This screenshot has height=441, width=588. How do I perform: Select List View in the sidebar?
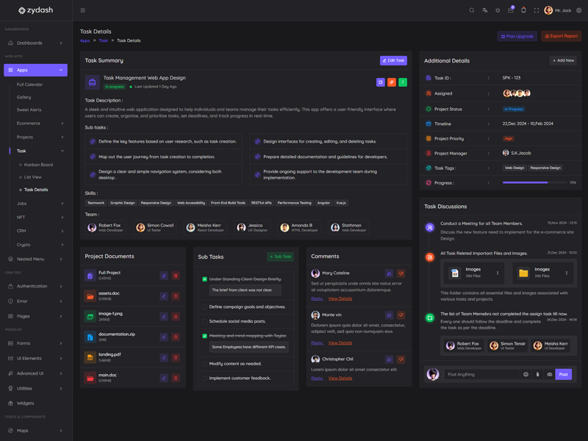click(x=33, y=177)
